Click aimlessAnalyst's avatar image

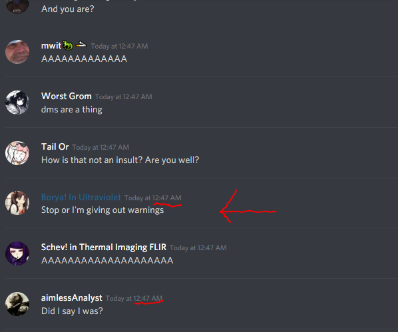(x=17, y=304)
